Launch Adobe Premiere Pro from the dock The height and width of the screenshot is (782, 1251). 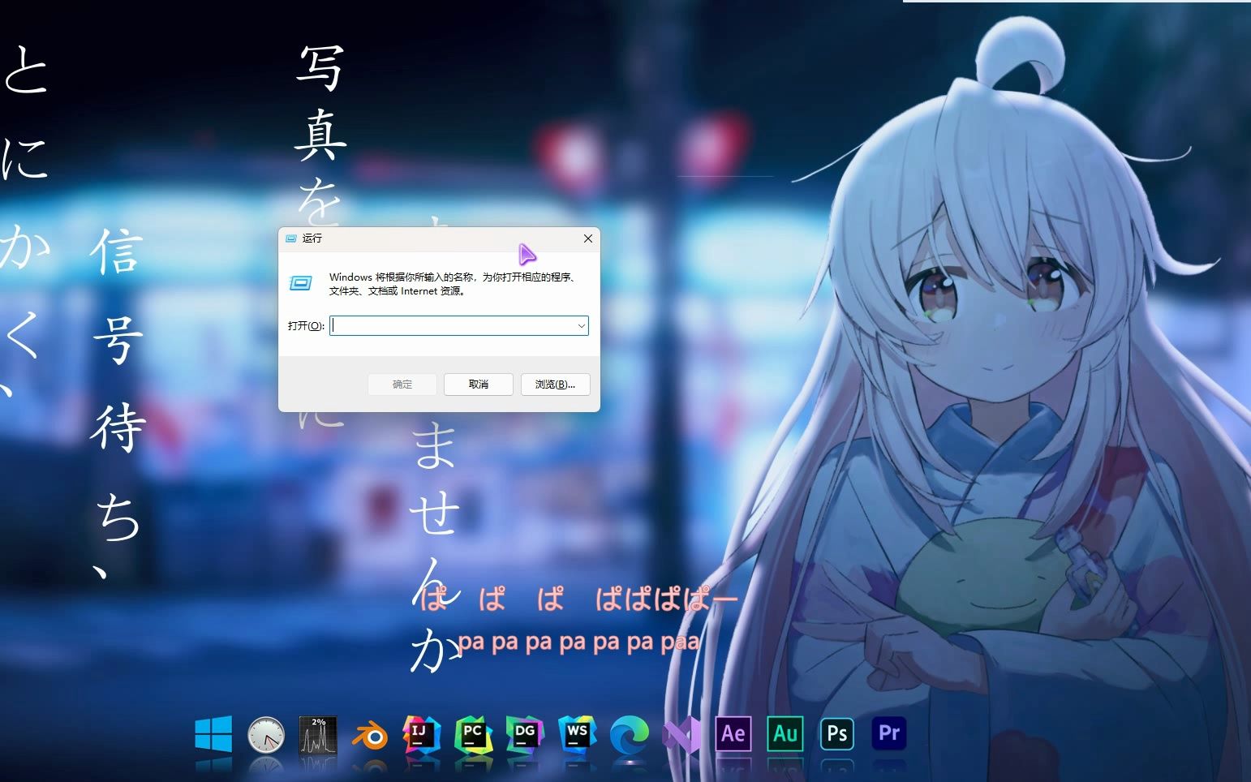pos(889,734)
